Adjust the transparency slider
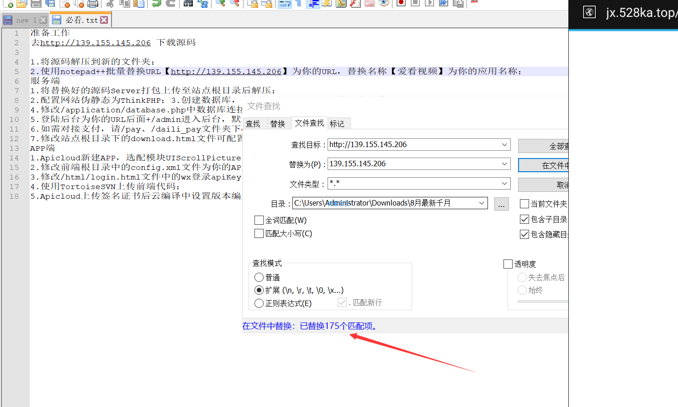Viewport: 678px width, 407px height. [543, 301]
